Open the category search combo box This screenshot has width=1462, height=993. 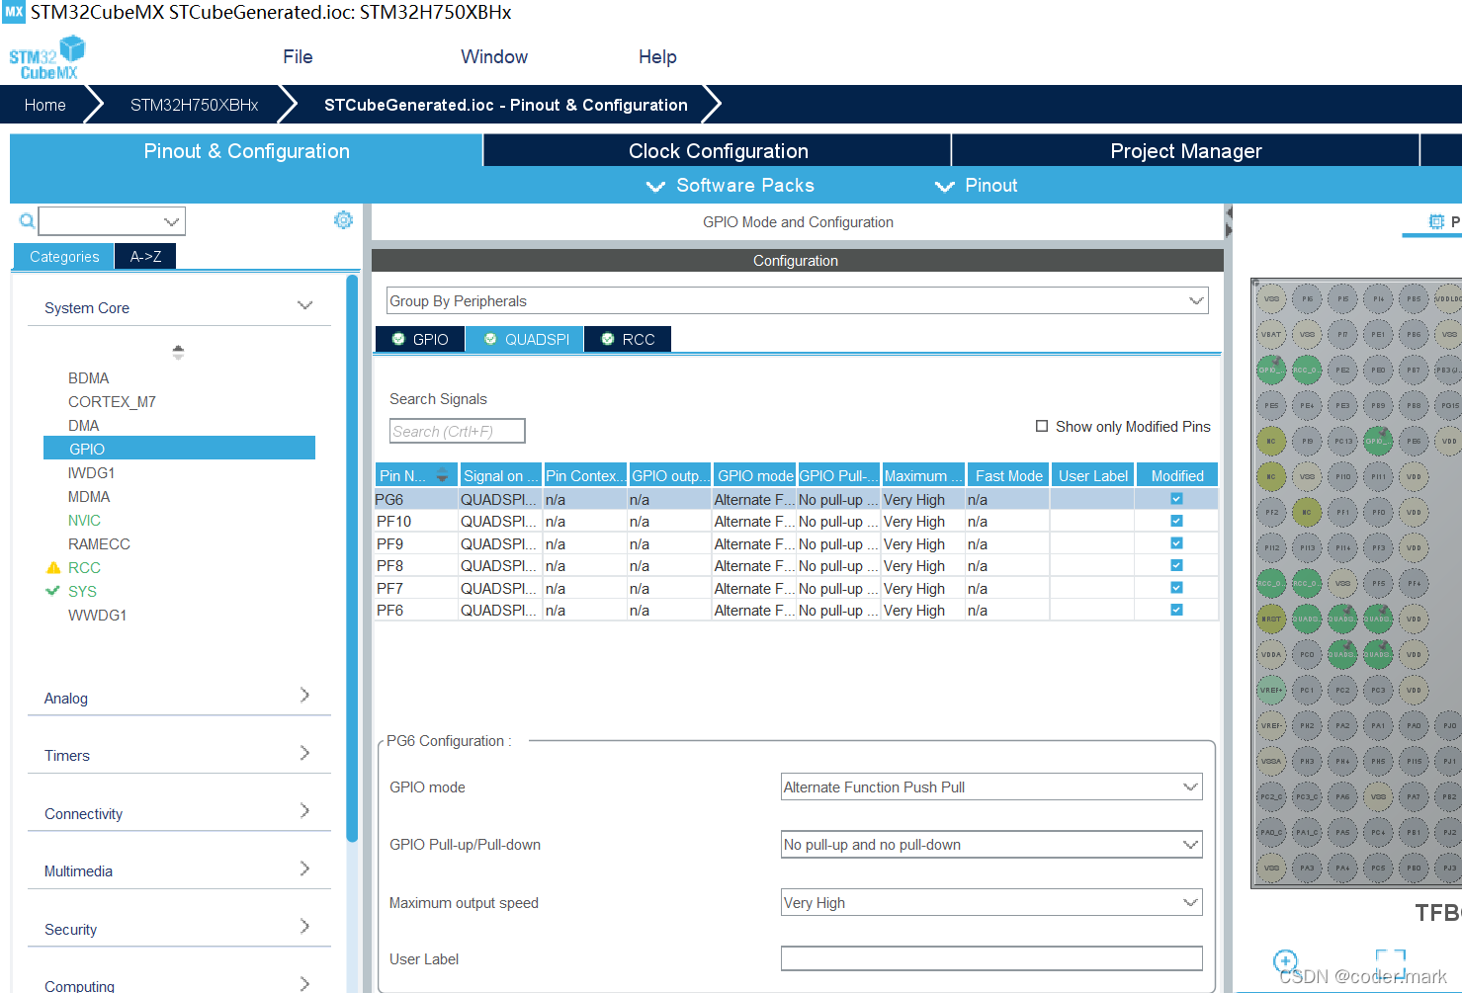(x=112, y=221)
